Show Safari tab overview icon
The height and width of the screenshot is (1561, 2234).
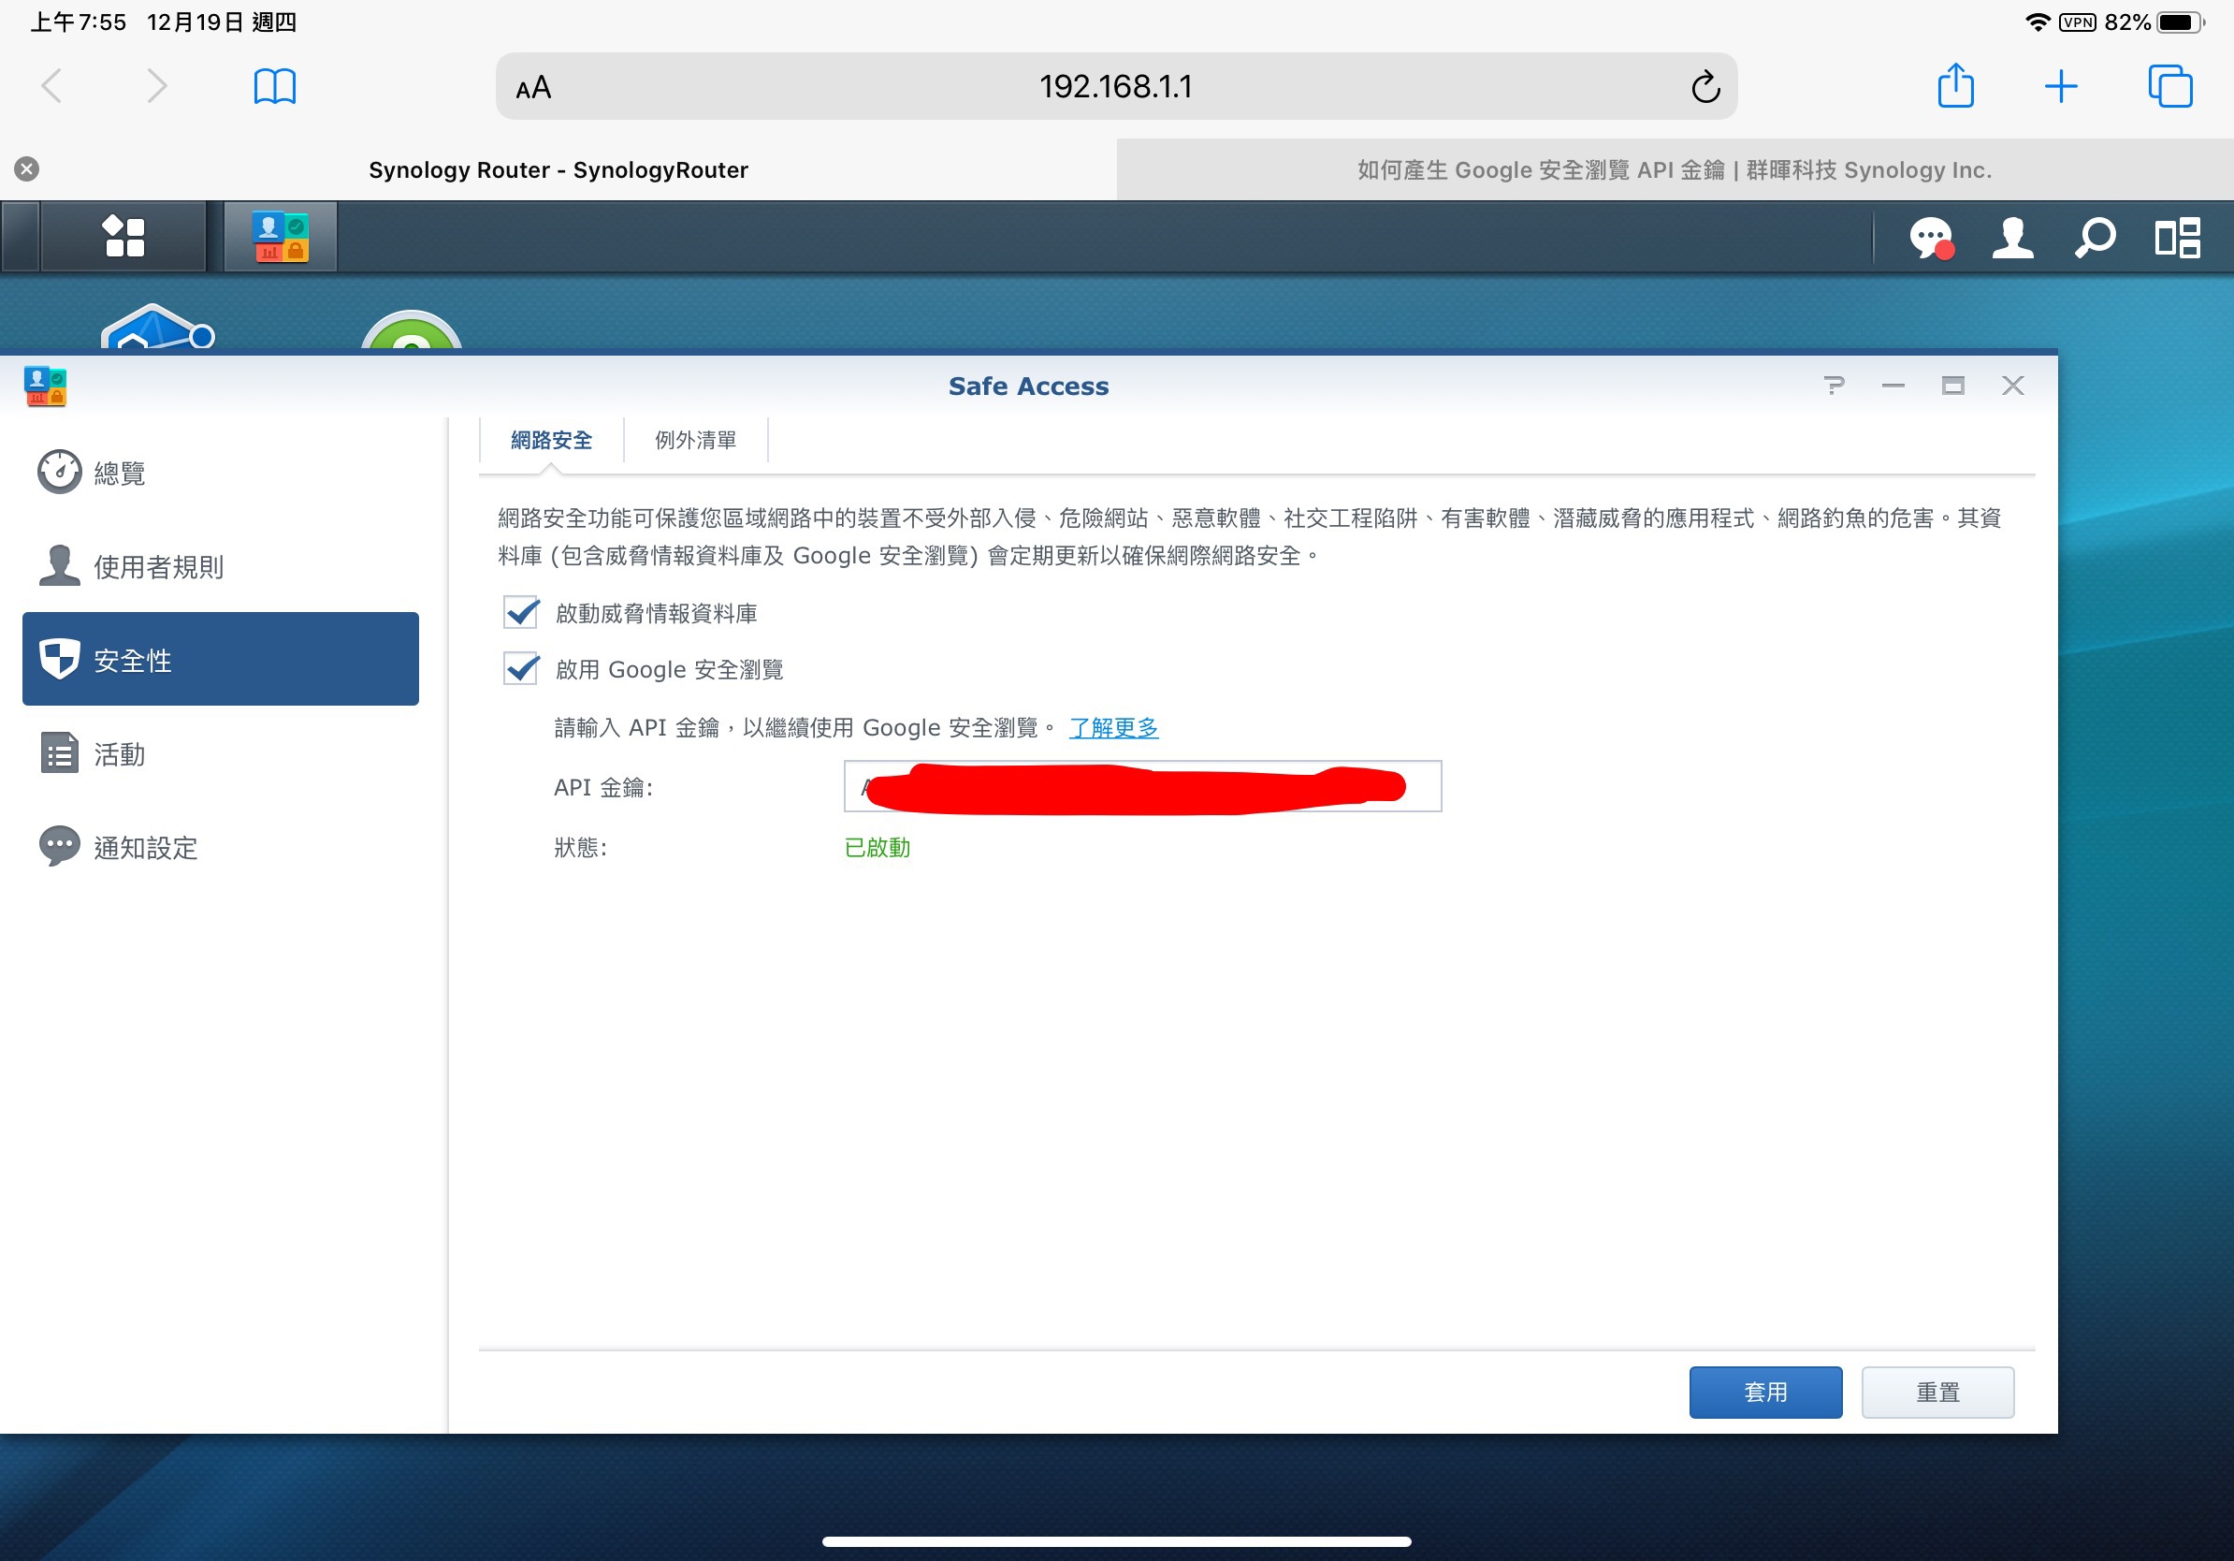click(x=2169, y=86)
